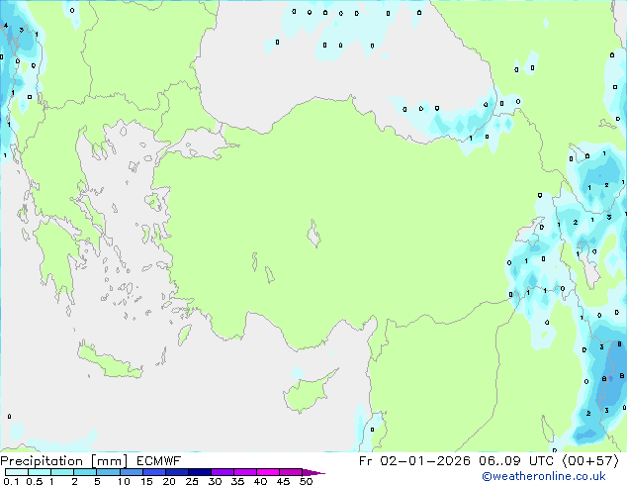
Task: Click the above-50 arrow tip of legend
Action: [x=313, y=472]
